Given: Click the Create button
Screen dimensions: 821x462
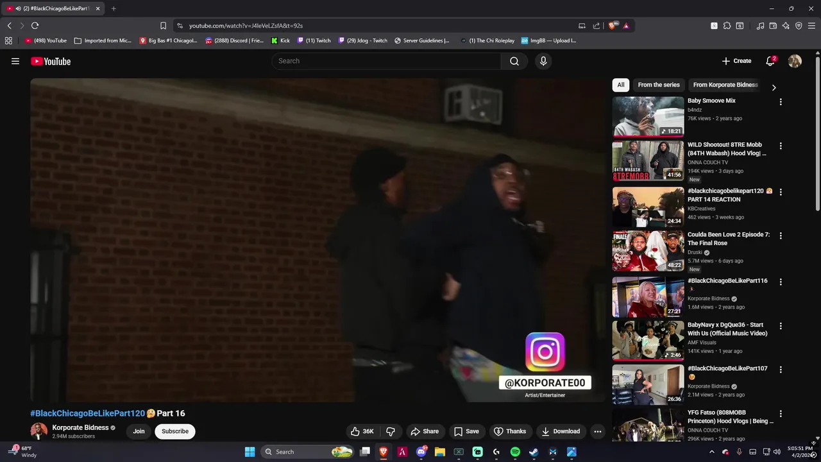Looking at the screenshot, I should tap(736, 61).
